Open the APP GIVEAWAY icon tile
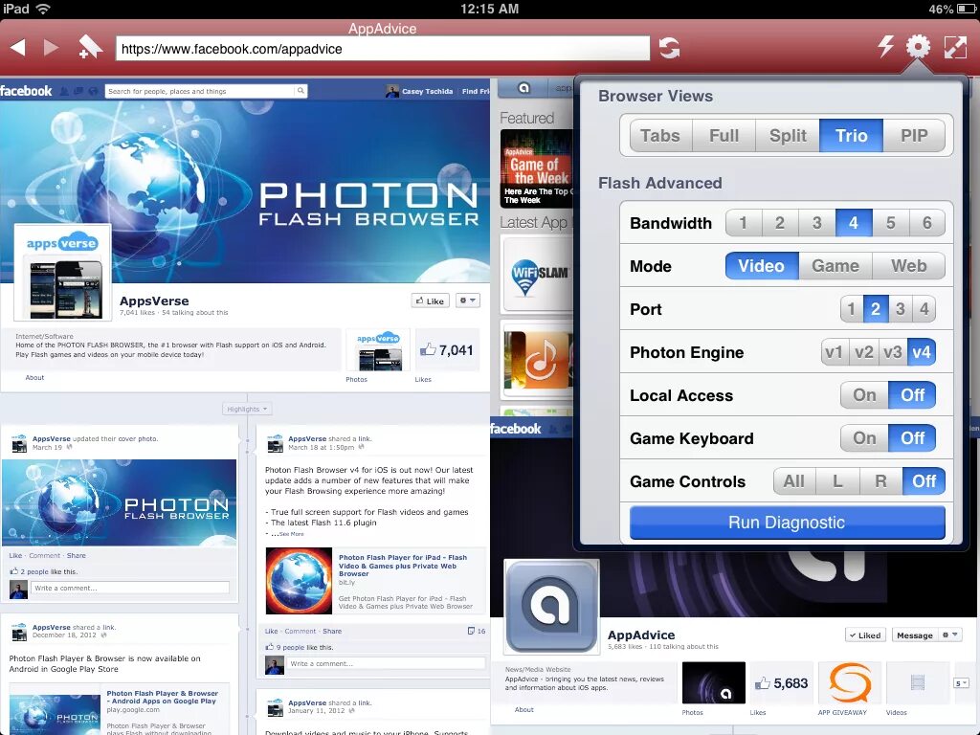 pos(850,683)
